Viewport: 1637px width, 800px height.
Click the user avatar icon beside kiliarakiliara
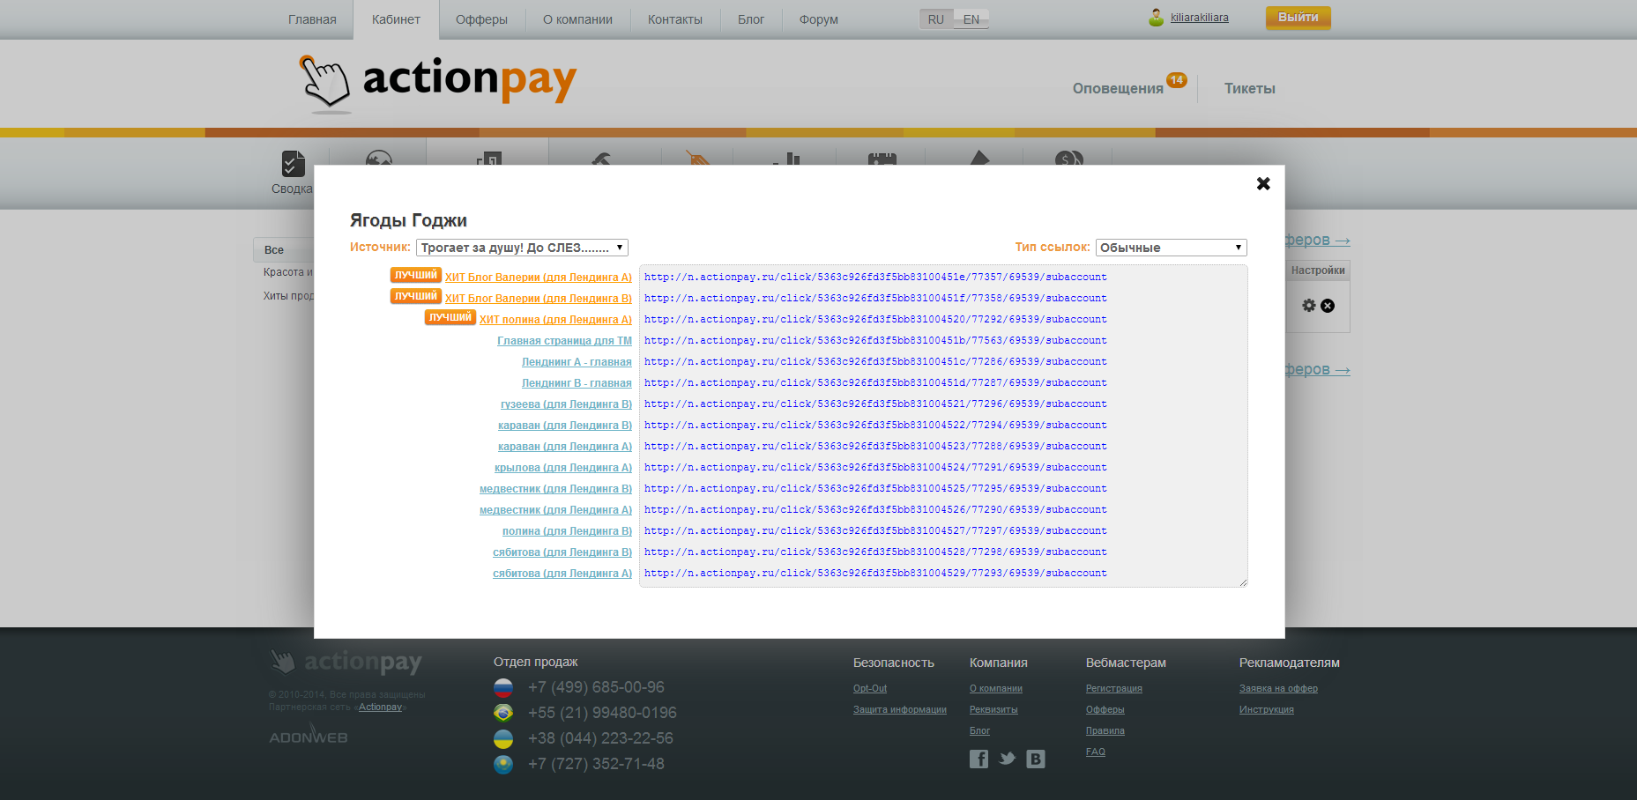[1156, 18]
